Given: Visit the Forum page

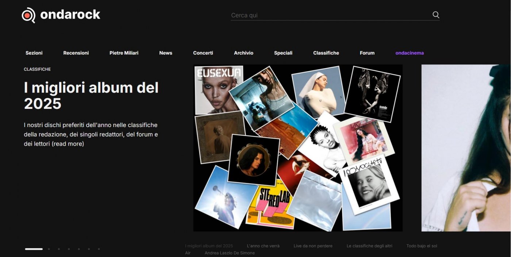Looking at the screenshot, I should coord(367,53).
